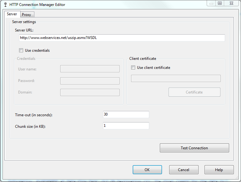
Task: Click the Test Connection button
Action: click(194, 148)
